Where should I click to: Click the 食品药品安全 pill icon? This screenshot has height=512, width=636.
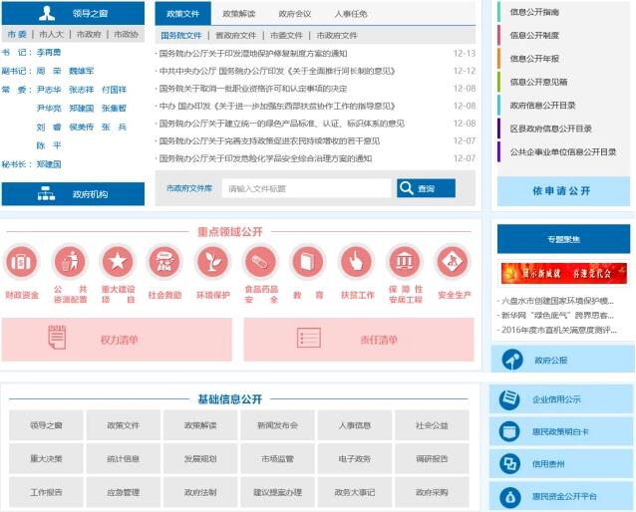click(261, 262)
